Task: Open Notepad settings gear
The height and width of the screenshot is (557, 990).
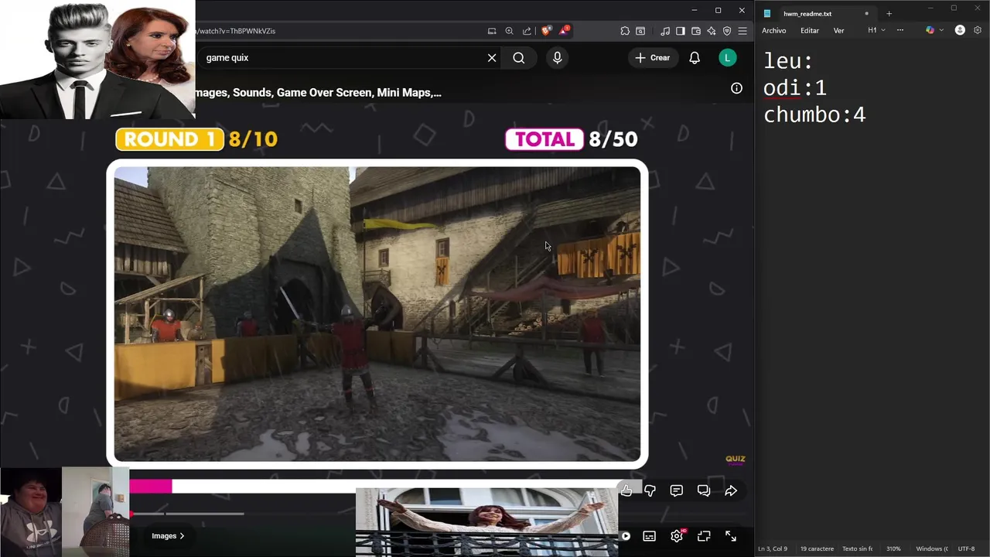Action: coord(978,30)
